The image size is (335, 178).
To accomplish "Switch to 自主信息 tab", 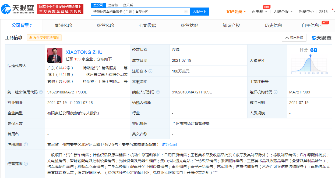I will click(x=312, y=26).
